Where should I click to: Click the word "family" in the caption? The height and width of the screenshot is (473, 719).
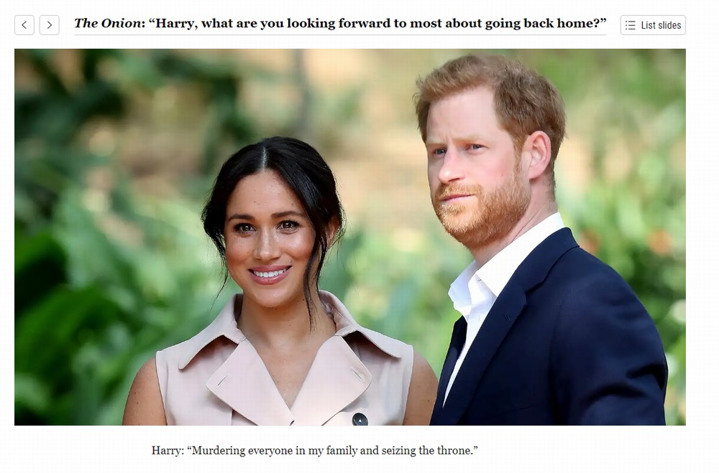(x=342, y=451)
